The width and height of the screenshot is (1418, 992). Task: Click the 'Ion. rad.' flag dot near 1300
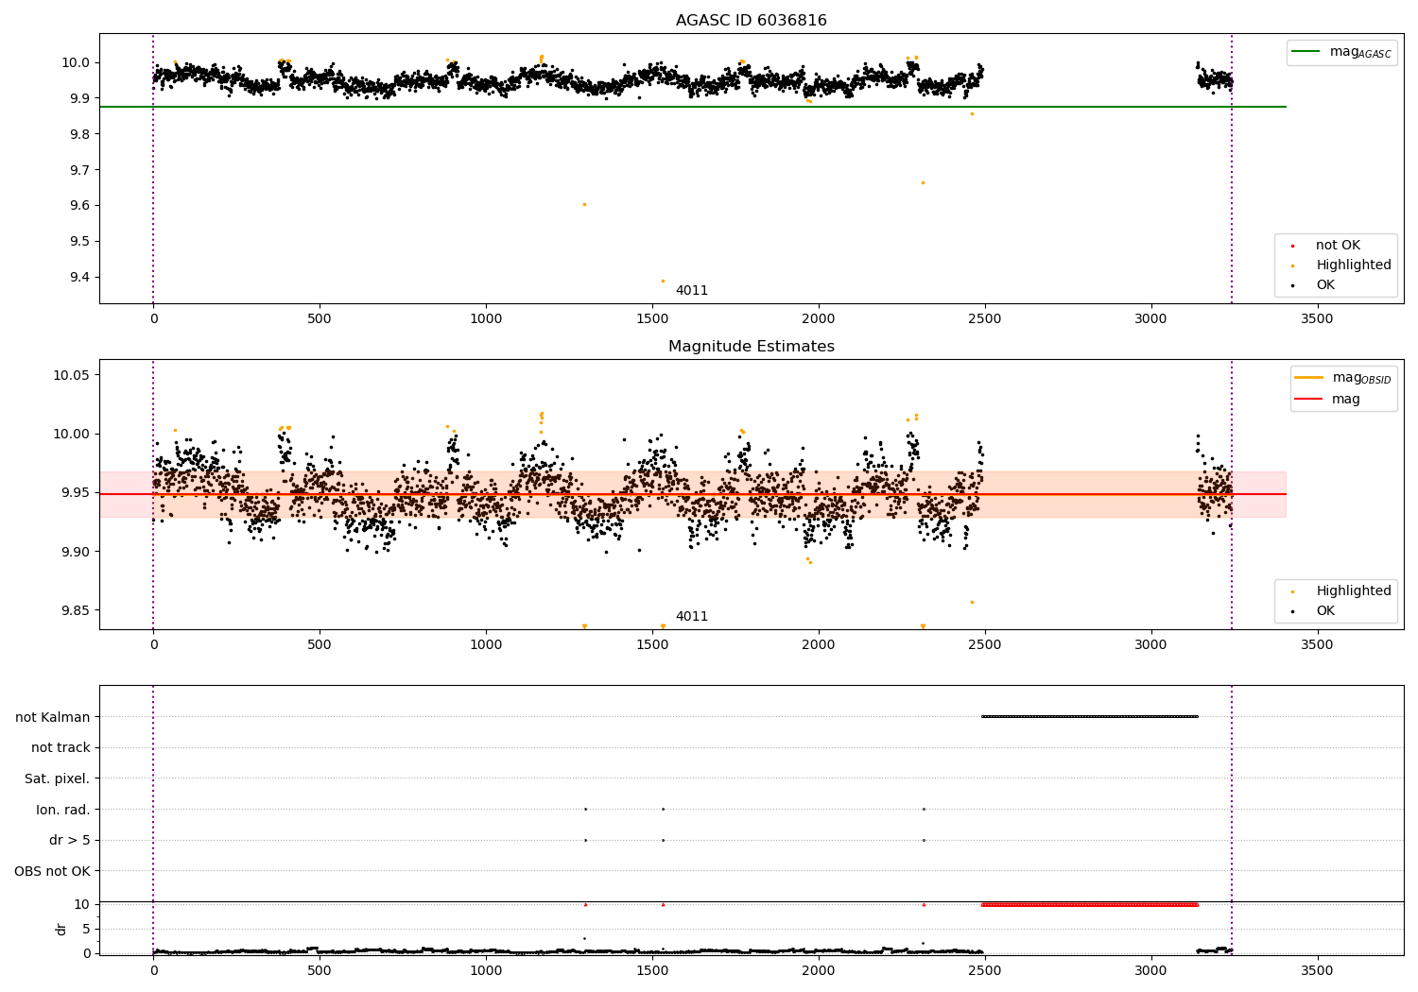pyautogui.click(x=585, y=809)
